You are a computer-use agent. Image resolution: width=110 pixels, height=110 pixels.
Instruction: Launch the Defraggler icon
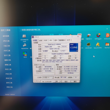(x=98, y=35)
